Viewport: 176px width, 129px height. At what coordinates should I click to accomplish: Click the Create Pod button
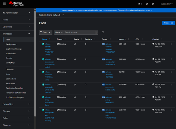168,23
